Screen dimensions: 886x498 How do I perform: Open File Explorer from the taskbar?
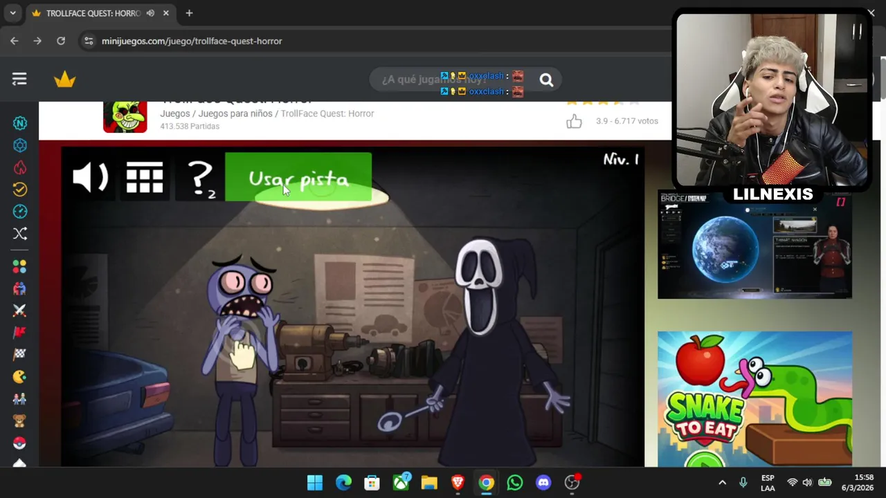pyautogui.click(x=429, y=482)
